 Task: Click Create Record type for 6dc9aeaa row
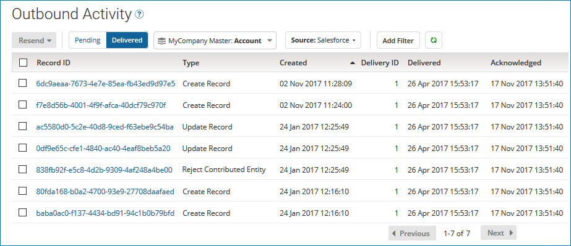(x=206, y=84)
